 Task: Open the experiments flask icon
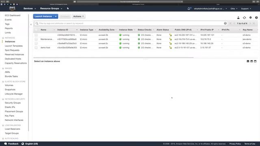coord(238,17)
